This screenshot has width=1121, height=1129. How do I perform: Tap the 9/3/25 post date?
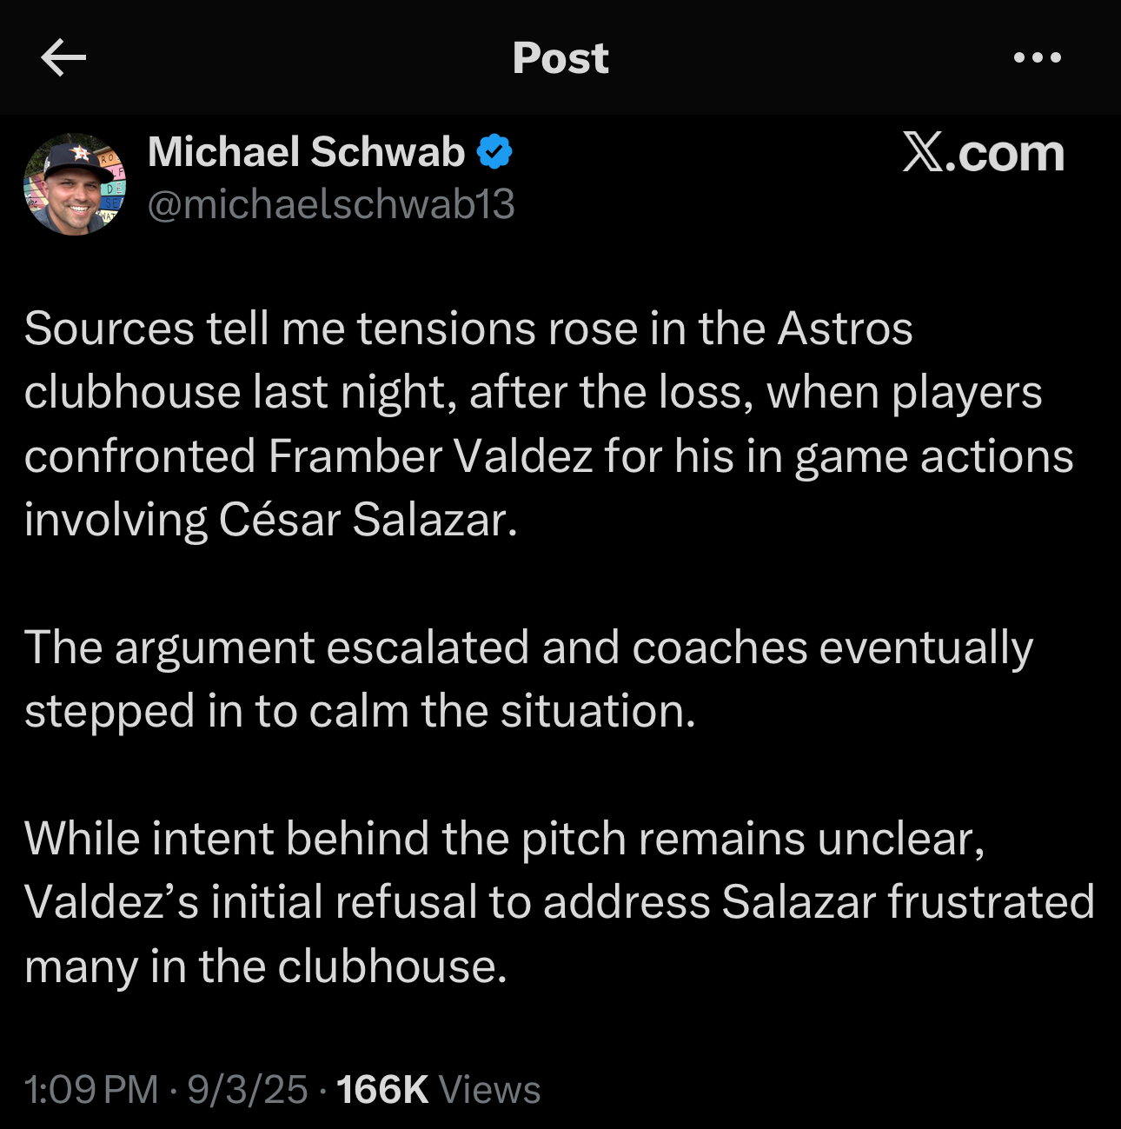pos(248,1090)
